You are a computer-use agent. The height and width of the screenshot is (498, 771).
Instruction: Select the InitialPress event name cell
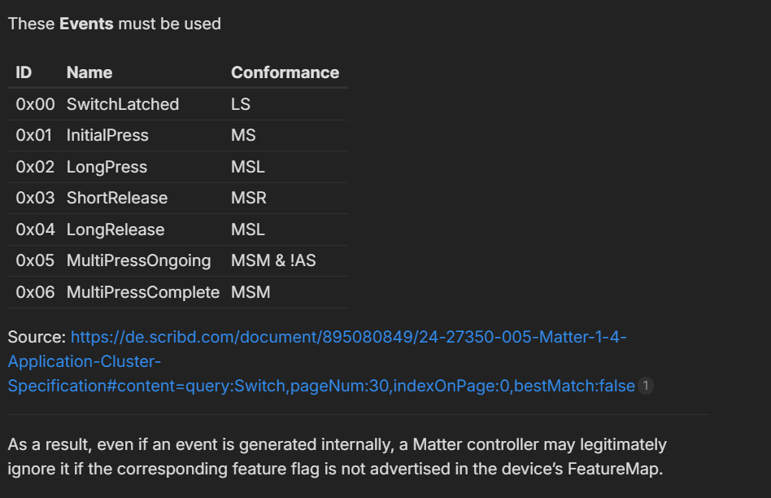point(107,135)
